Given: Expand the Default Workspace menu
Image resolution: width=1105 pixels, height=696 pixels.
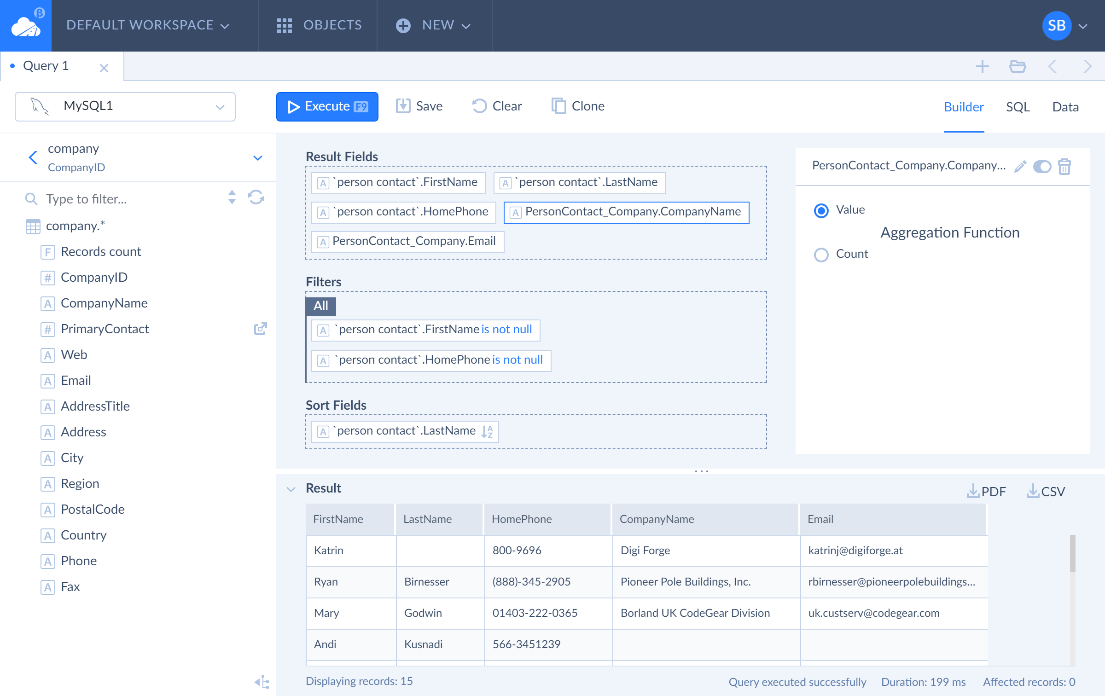Looking at the screenshot, I should pyautogui.click(x=147, y=25).
